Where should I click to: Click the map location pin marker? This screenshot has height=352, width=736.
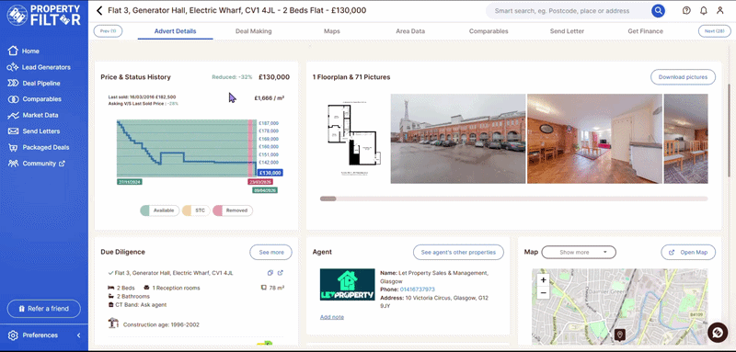[620, 335]
